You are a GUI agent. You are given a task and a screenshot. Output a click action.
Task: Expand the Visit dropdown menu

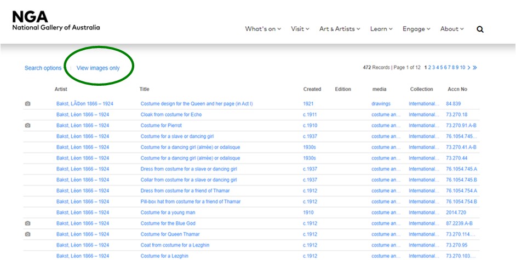pos(300,29)
